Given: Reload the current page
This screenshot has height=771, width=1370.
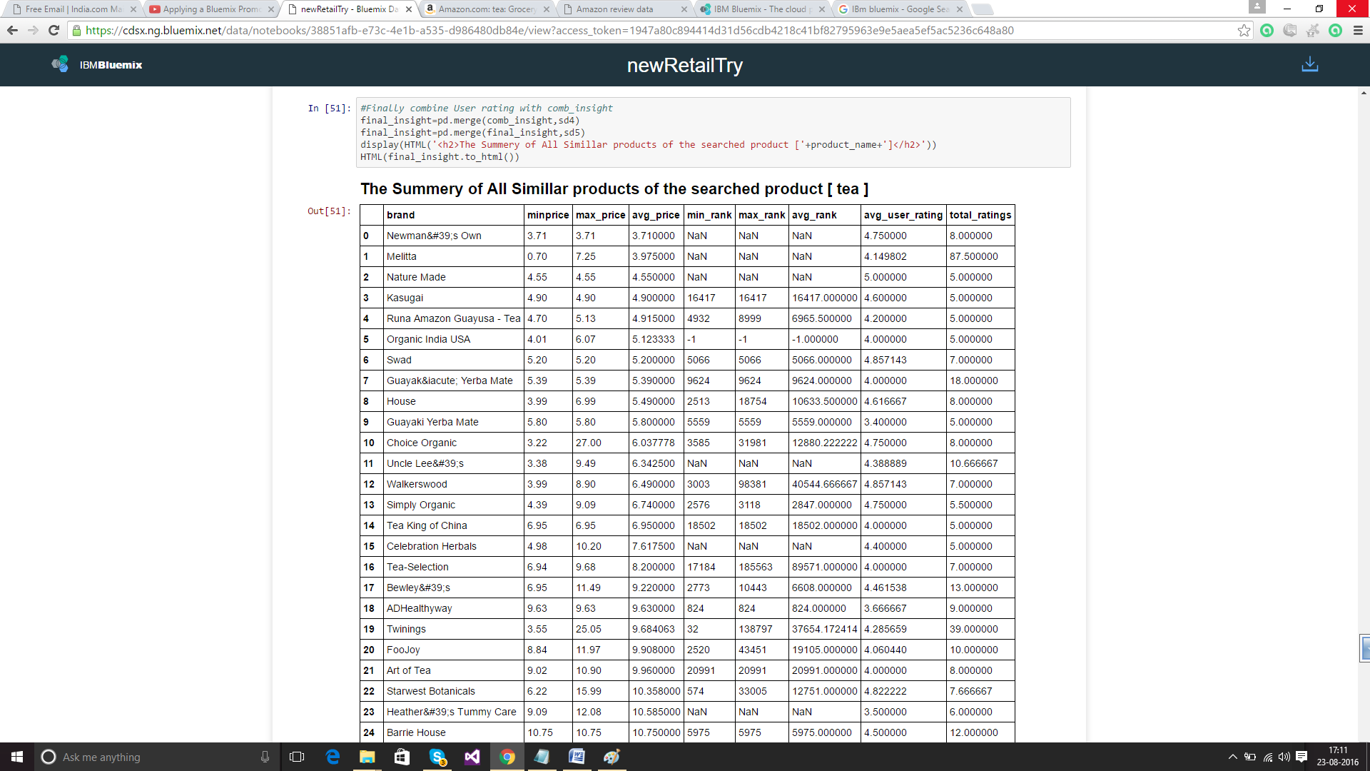Looking at the screenshot, I should [x=54, y=30].
